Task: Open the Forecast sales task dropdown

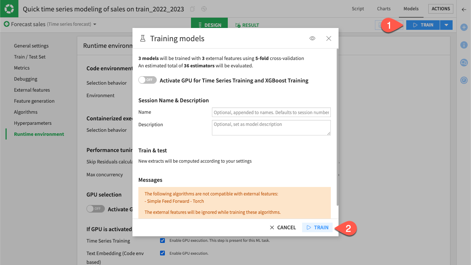Action: [x=95, y=25]
